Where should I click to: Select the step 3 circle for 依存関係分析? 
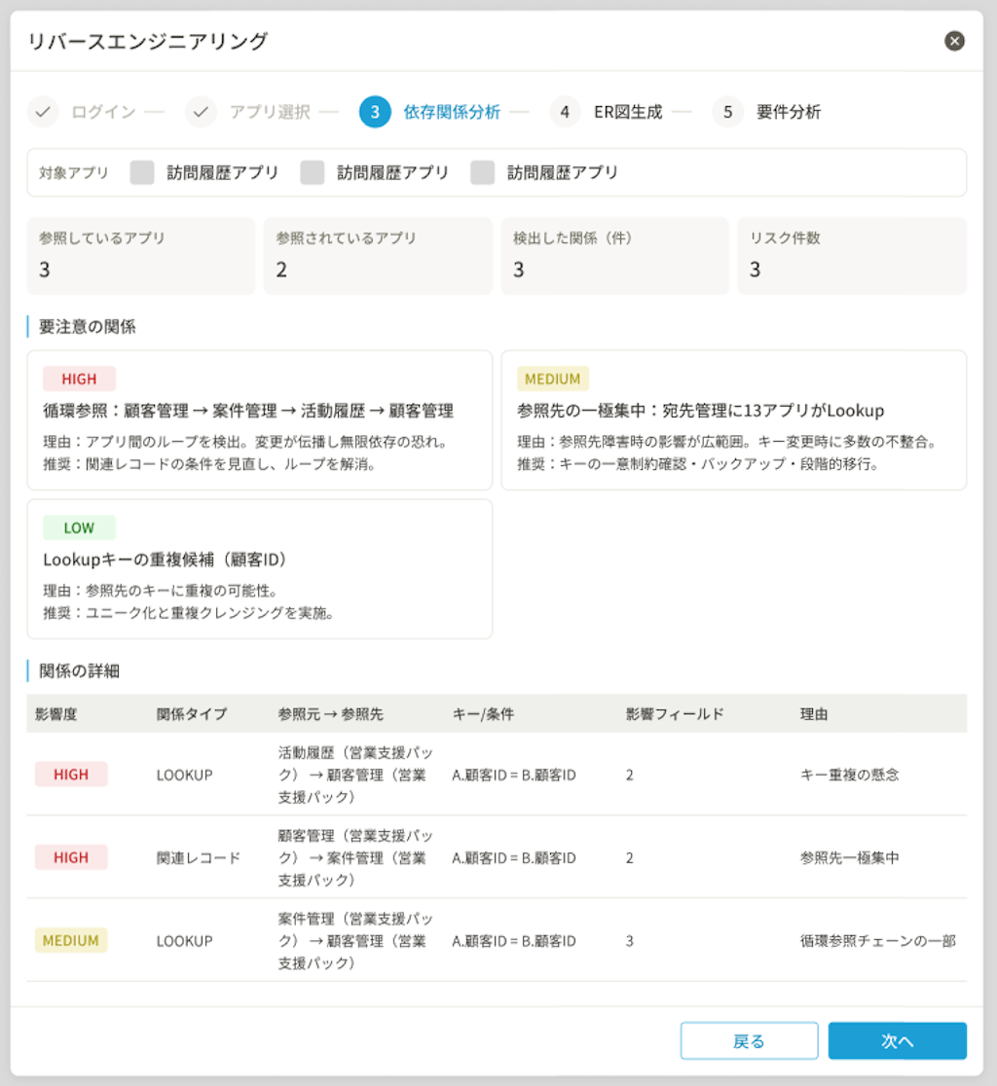click(373, 112)
